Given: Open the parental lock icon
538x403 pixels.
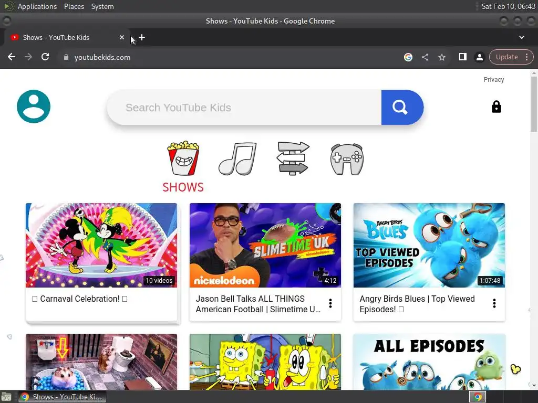Looking at the screenshot, I should click(x=496, y=107).
